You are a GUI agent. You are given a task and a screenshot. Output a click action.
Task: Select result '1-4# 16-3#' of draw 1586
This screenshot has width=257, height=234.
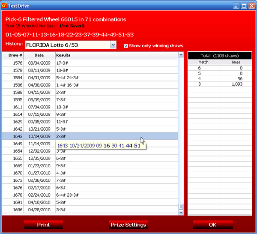(67, 85)
